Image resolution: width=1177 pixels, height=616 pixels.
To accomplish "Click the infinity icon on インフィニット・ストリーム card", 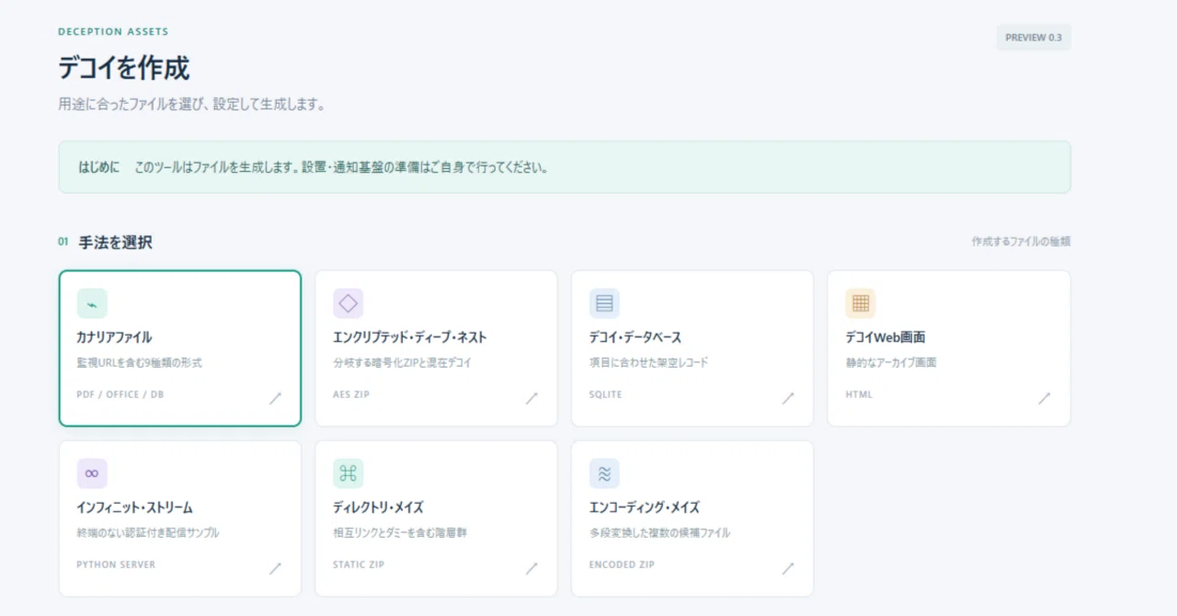I will [92, 473].
